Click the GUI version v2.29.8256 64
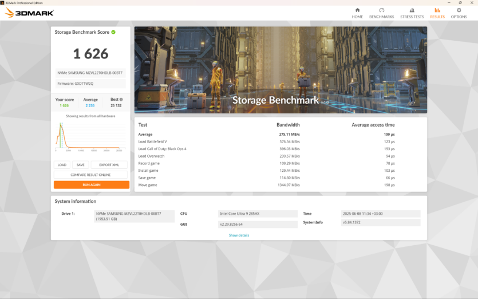 tap(258, 225)
